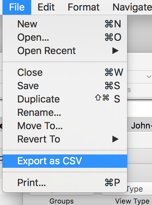
Task: Choose Export as CSV
Action: point(65,161)
